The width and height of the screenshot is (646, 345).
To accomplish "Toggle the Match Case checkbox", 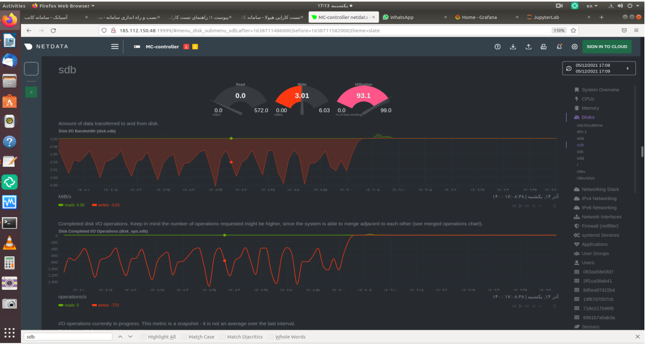I will [x=184, y=337].
